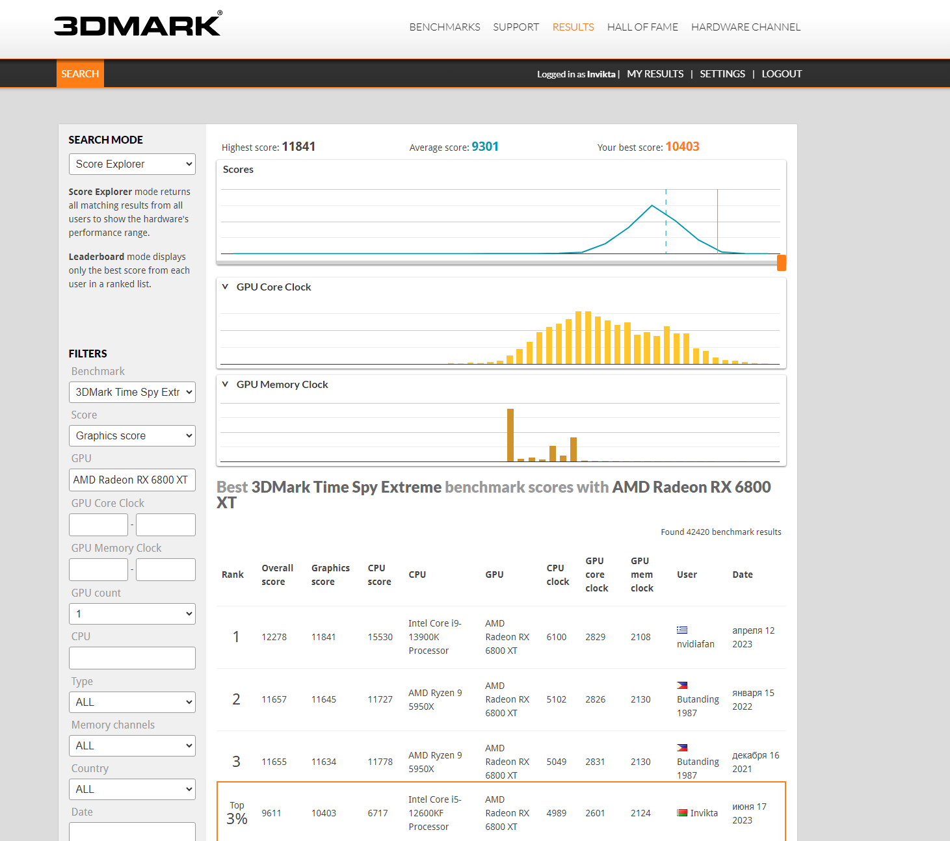Open account Settings link
950x841 pixels.
pyautogui.click(x=722, y=74)
